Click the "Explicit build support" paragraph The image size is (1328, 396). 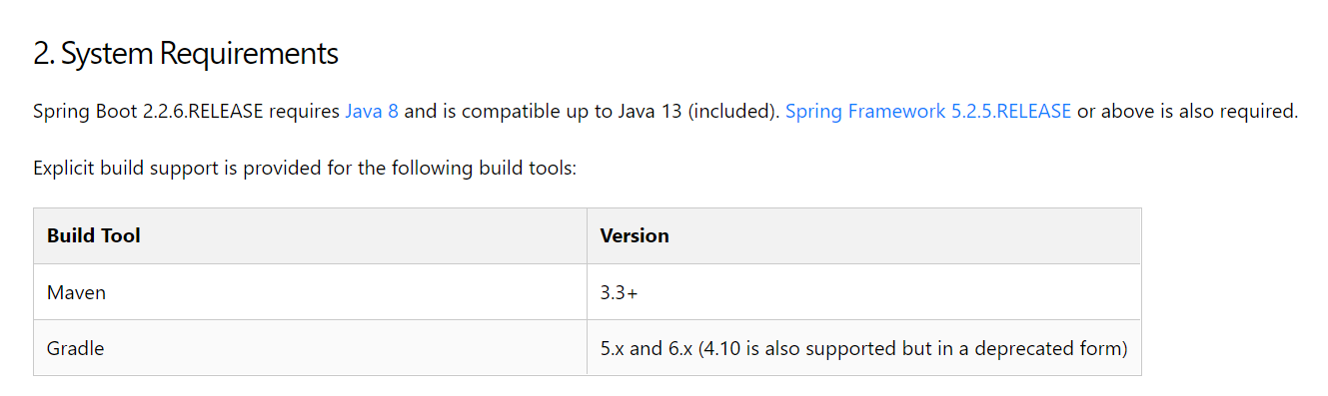click(305, 168)
